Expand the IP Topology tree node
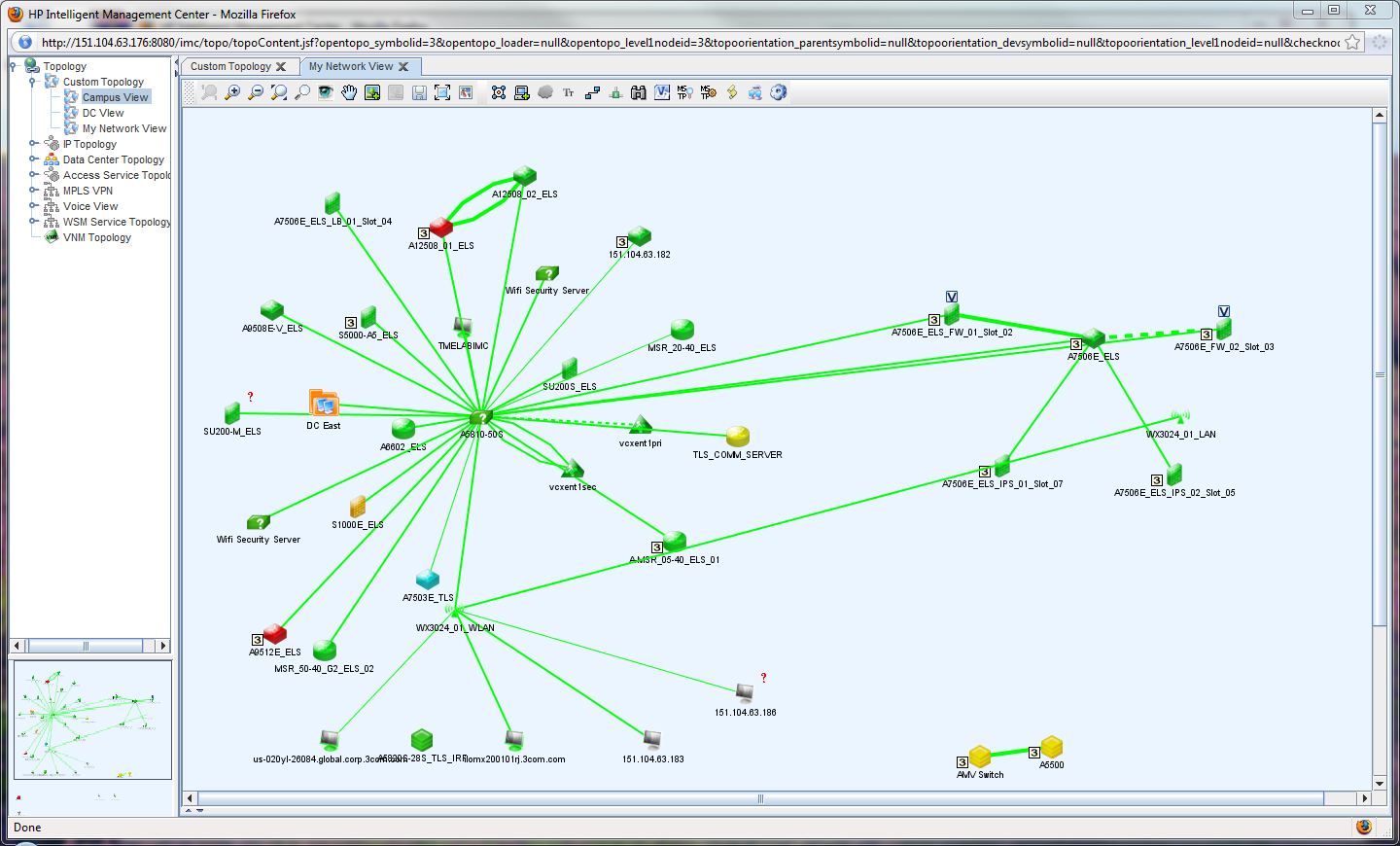The image size is (1400, 846). point(32,144)
